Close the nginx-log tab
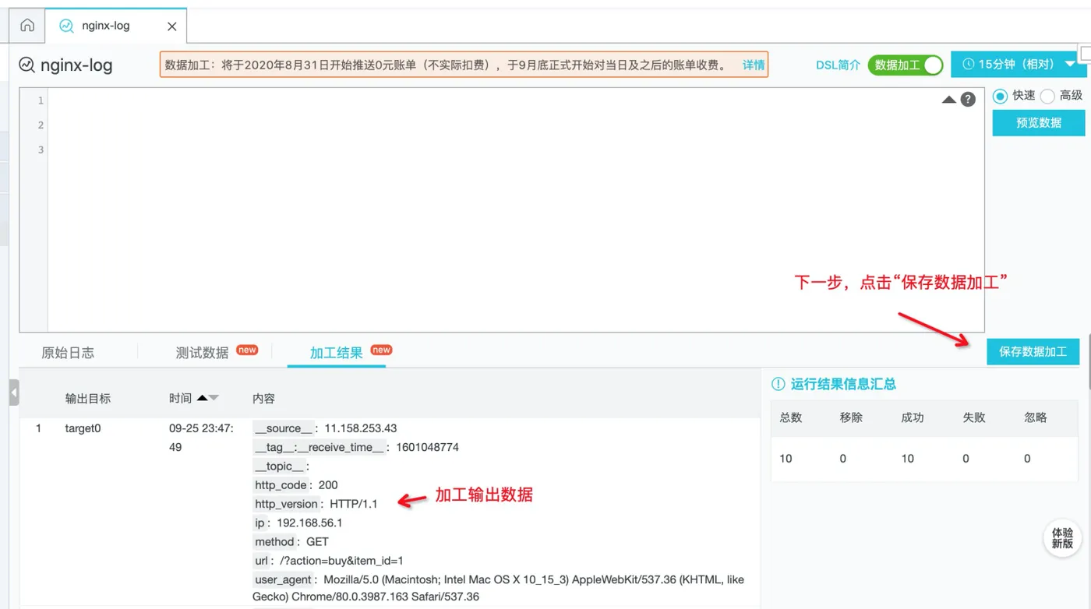Viewport: 1091px width, 609px height. coord(172,26)
